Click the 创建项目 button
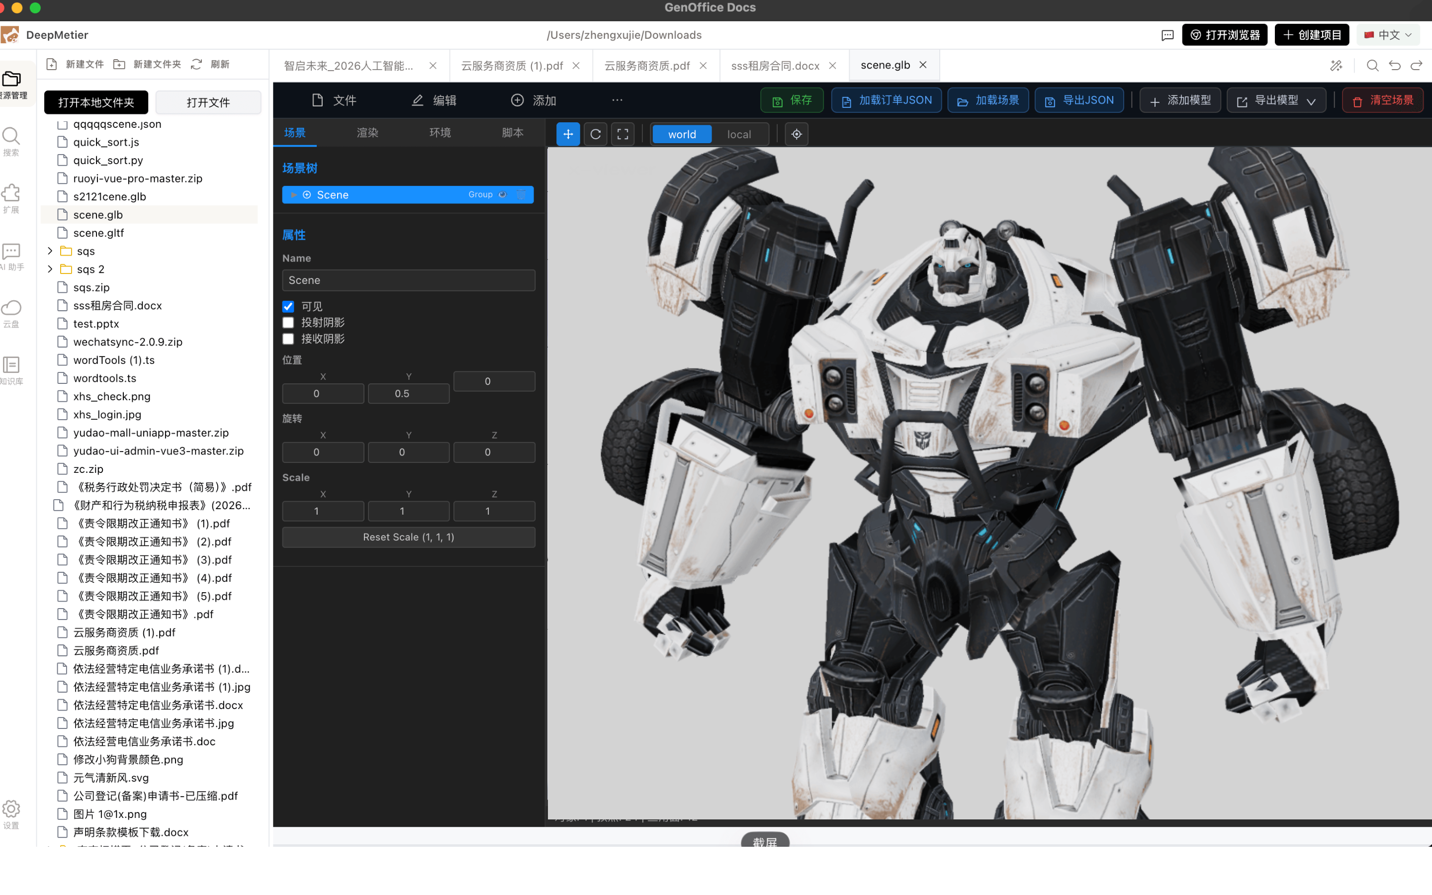Image resolution: width=1432 pixels, height=895 pixels. (1311, 35)
